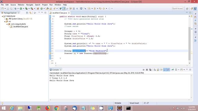Select the JavaMainClass.java editor tab
198x111 pixels.
[x=59, y=13]
